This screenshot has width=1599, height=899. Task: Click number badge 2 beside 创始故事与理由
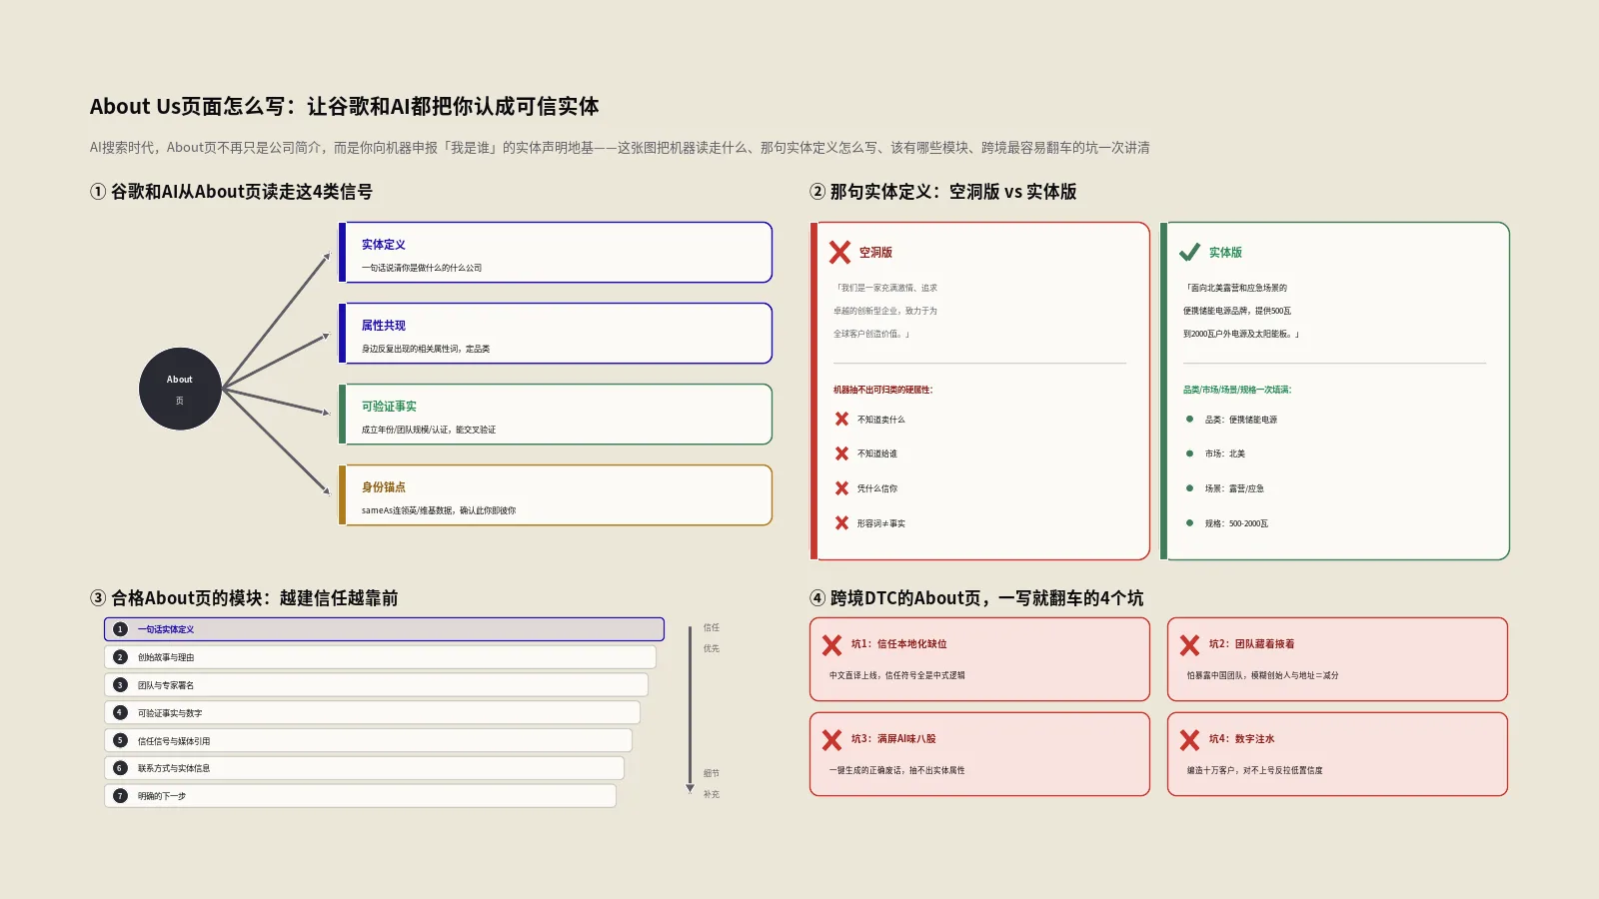coord(120,657)
